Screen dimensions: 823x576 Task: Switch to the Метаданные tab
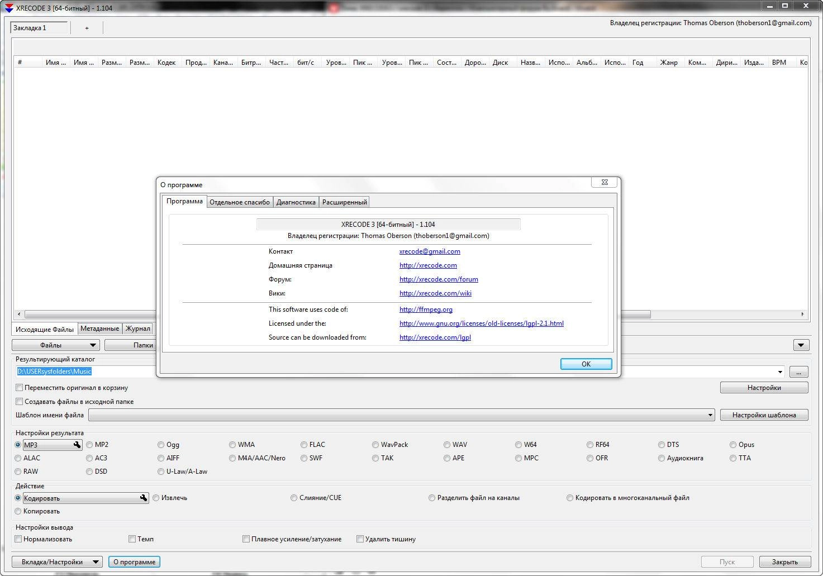(99, 329)
